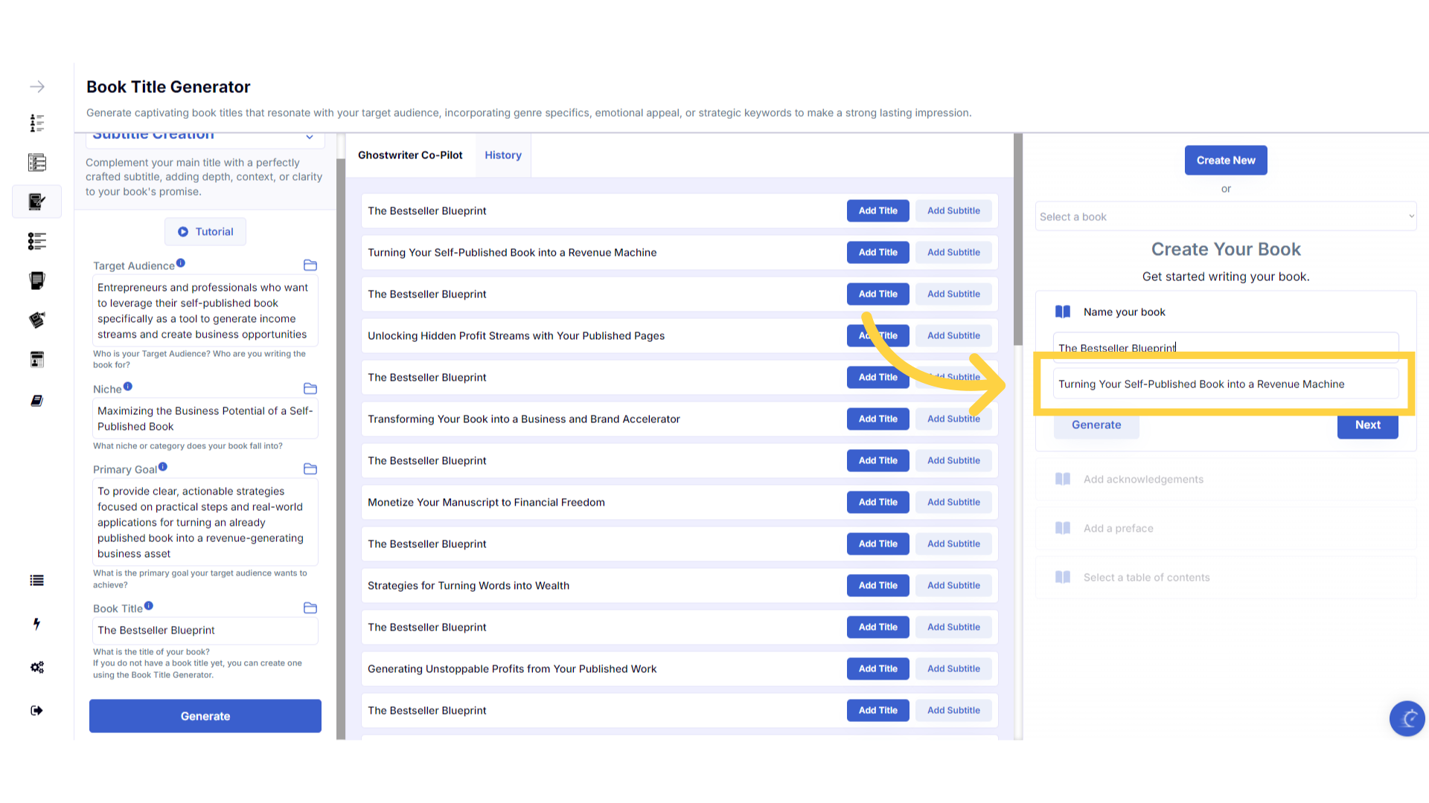
Task: Add Title for Monetize Your Manuscript row
Action: (877, 503)
